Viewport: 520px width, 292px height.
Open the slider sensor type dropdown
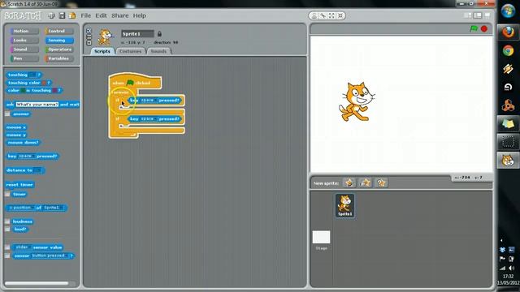tap(23, 247)
